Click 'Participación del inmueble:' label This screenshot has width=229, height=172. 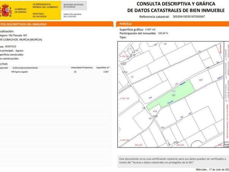(138, 33)
